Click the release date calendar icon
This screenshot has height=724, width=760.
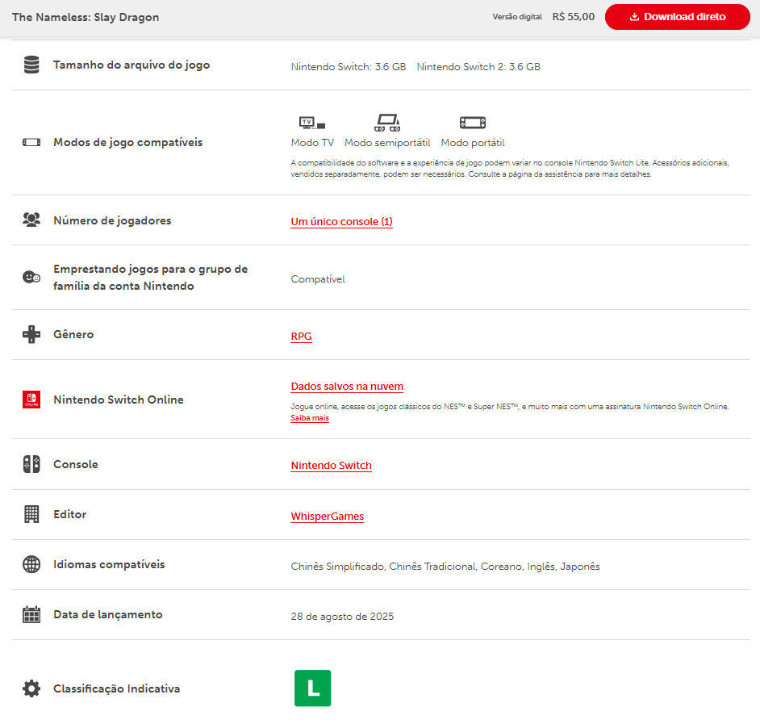tap(31, 614)
